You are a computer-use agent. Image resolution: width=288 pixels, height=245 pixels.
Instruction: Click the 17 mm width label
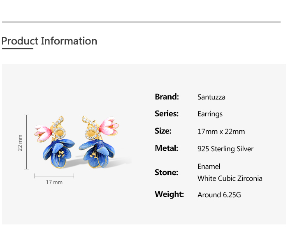coord(54,182)
